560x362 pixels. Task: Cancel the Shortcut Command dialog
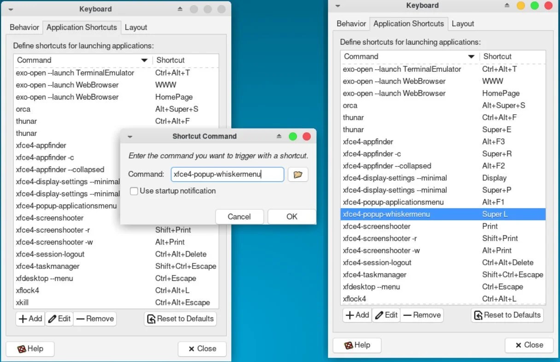coord(239,216)
